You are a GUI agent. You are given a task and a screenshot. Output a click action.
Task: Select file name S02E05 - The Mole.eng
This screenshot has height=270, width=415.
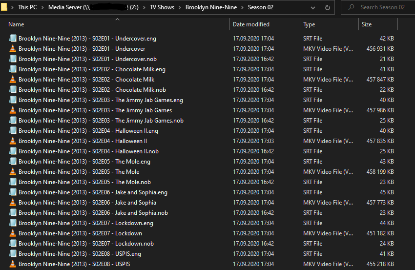84,162
